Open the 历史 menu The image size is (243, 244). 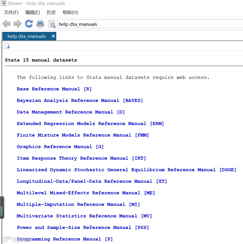tap(51, 12)
